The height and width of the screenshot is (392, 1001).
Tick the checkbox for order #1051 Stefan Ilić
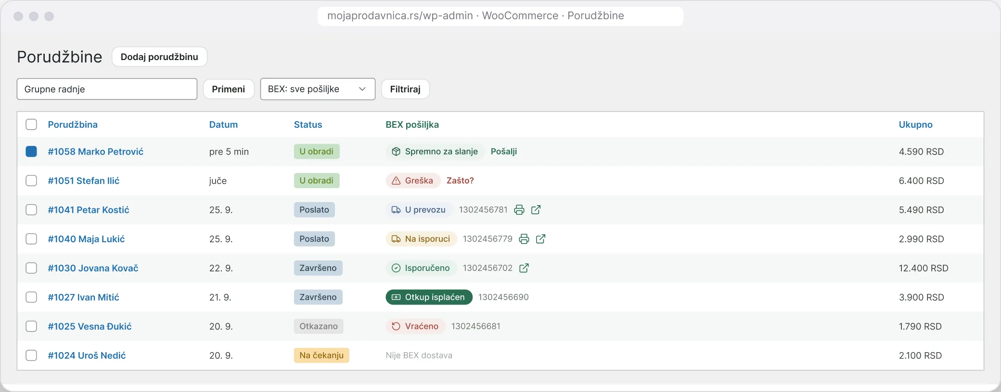(x=31, y=181)
